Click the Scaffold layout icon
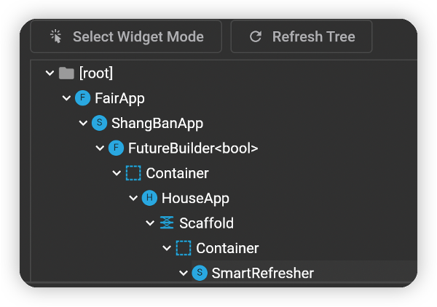Image resolution: width=437 pixels, height=307 pixels. coord(167,223)
